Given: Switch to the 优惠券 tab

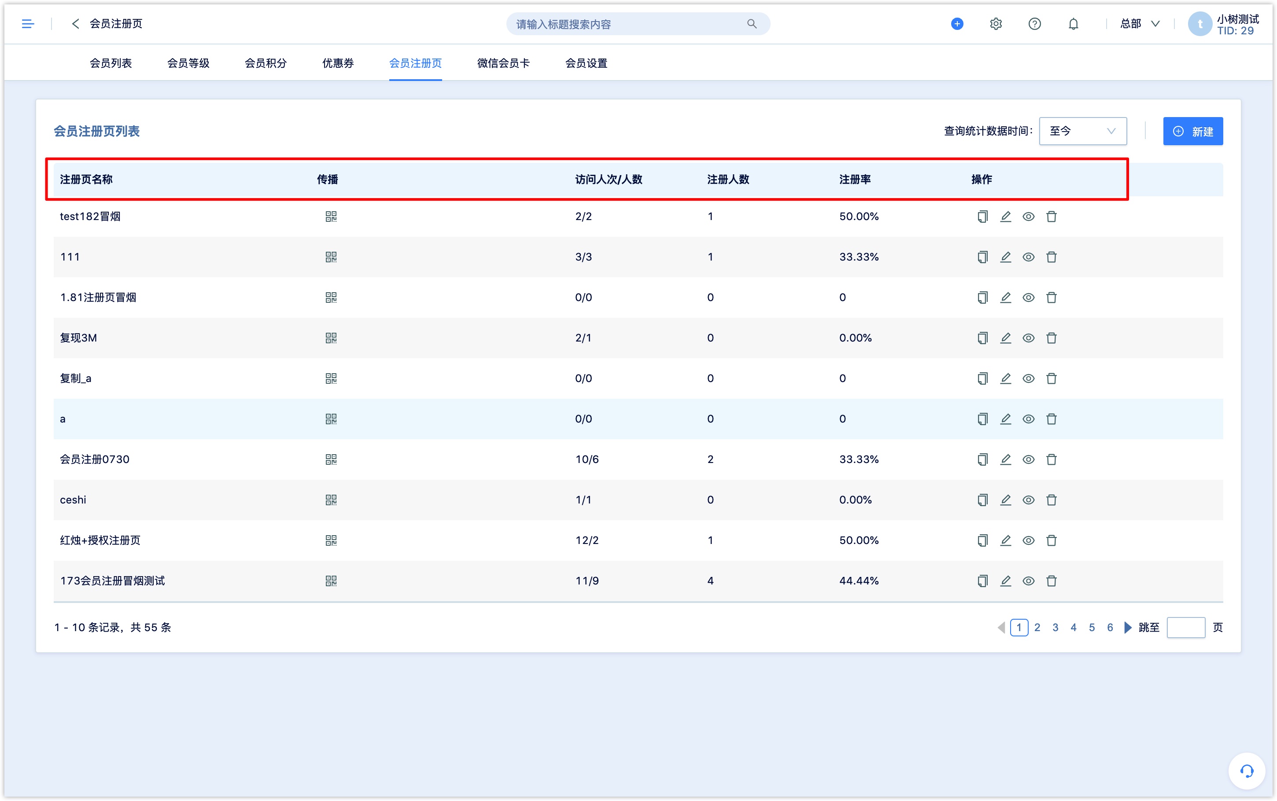Looking at the screenshot, I should 338,63.
